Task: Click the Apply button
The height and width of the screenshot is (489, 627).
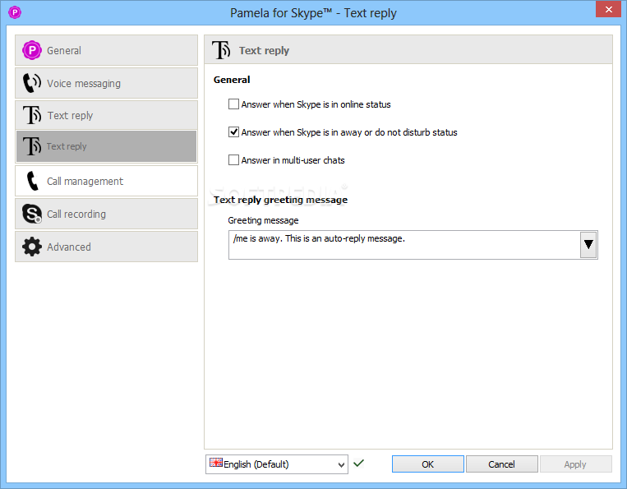Action: [575, 464]
